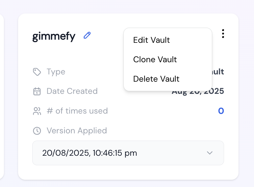Expand the version dropdown using its chevron
Viewport: 254px width, 187px height.
click(210, 153)
